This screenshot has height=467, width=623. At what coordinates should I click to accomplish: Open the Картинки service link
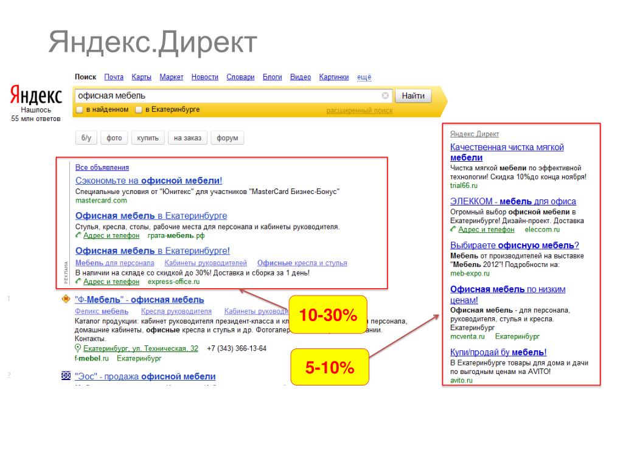(334, 77)
